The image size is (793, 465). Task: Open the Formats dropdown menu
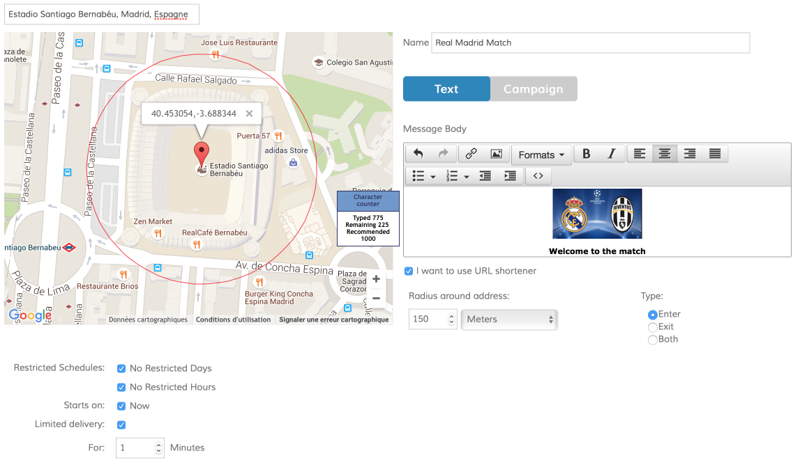click(541, 155)
